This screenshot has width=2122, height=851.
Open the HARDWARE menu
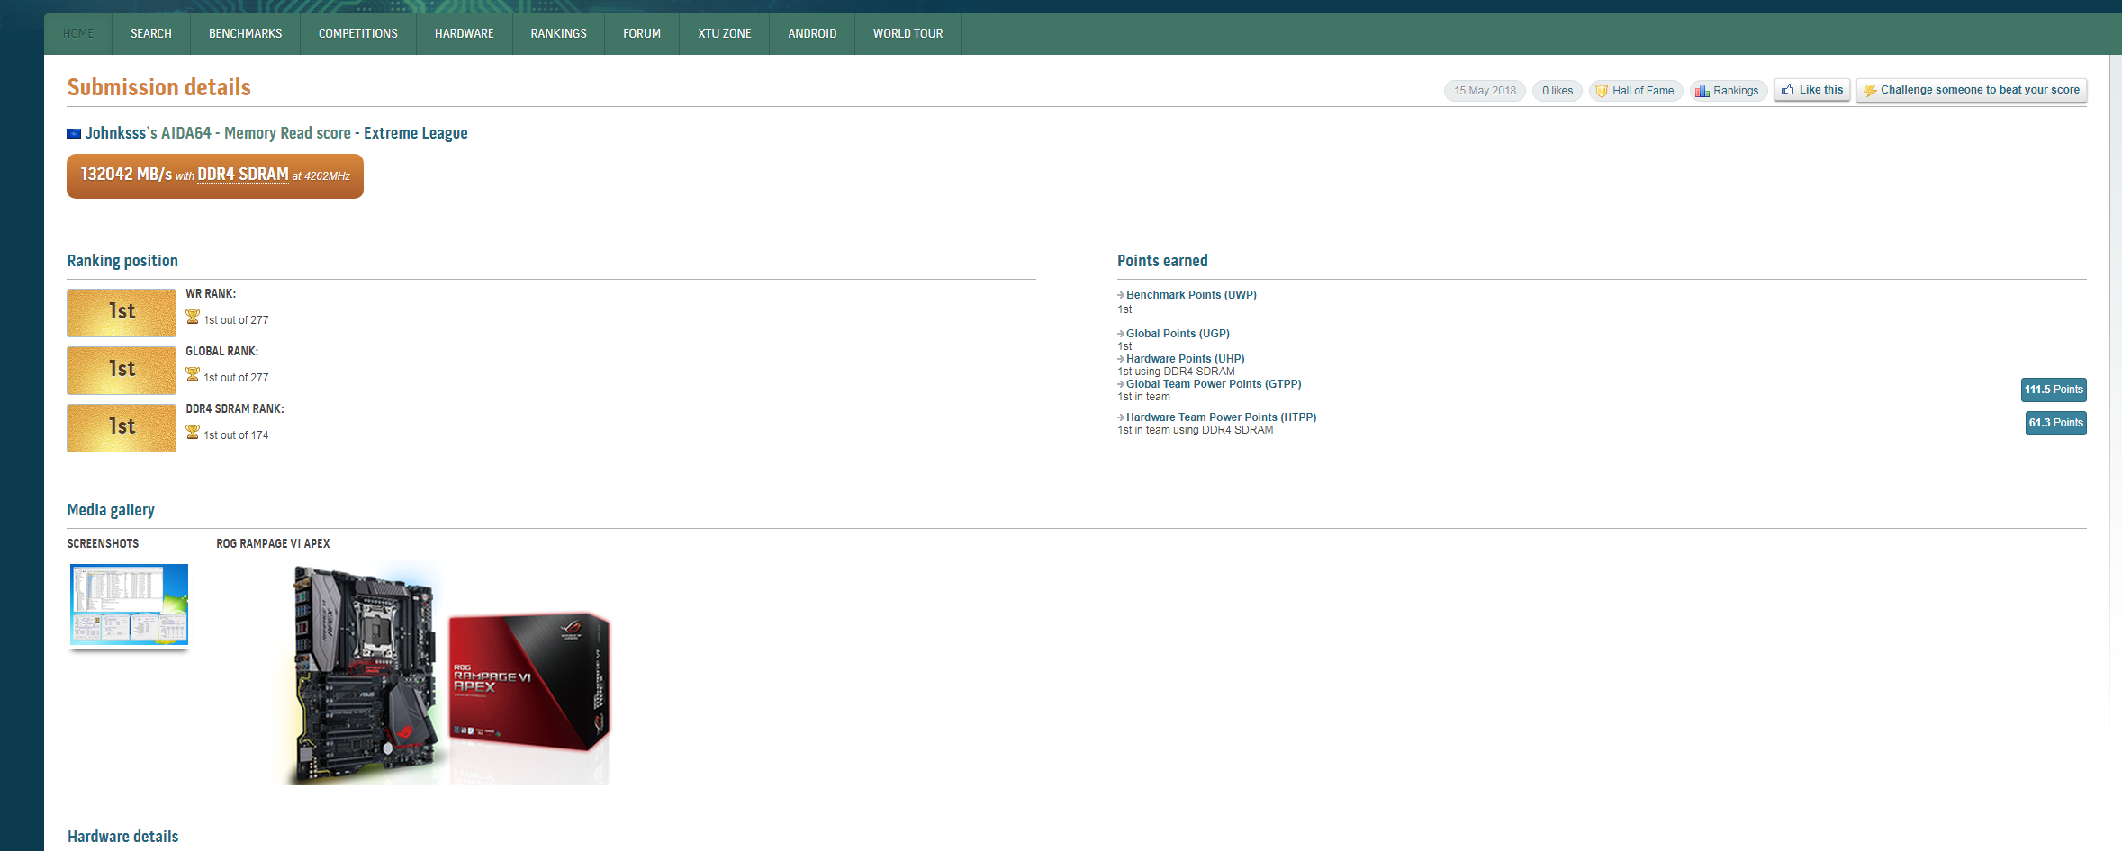pos(464,33)
